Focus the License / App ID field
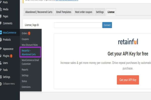 click(x=78, y=25)
